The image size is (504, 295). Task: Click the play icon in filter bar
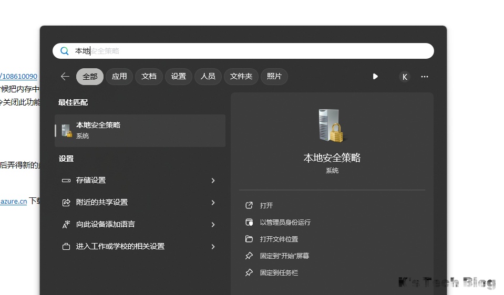point(375,77)
